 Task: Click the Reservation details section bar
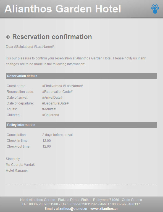(81, 76)
